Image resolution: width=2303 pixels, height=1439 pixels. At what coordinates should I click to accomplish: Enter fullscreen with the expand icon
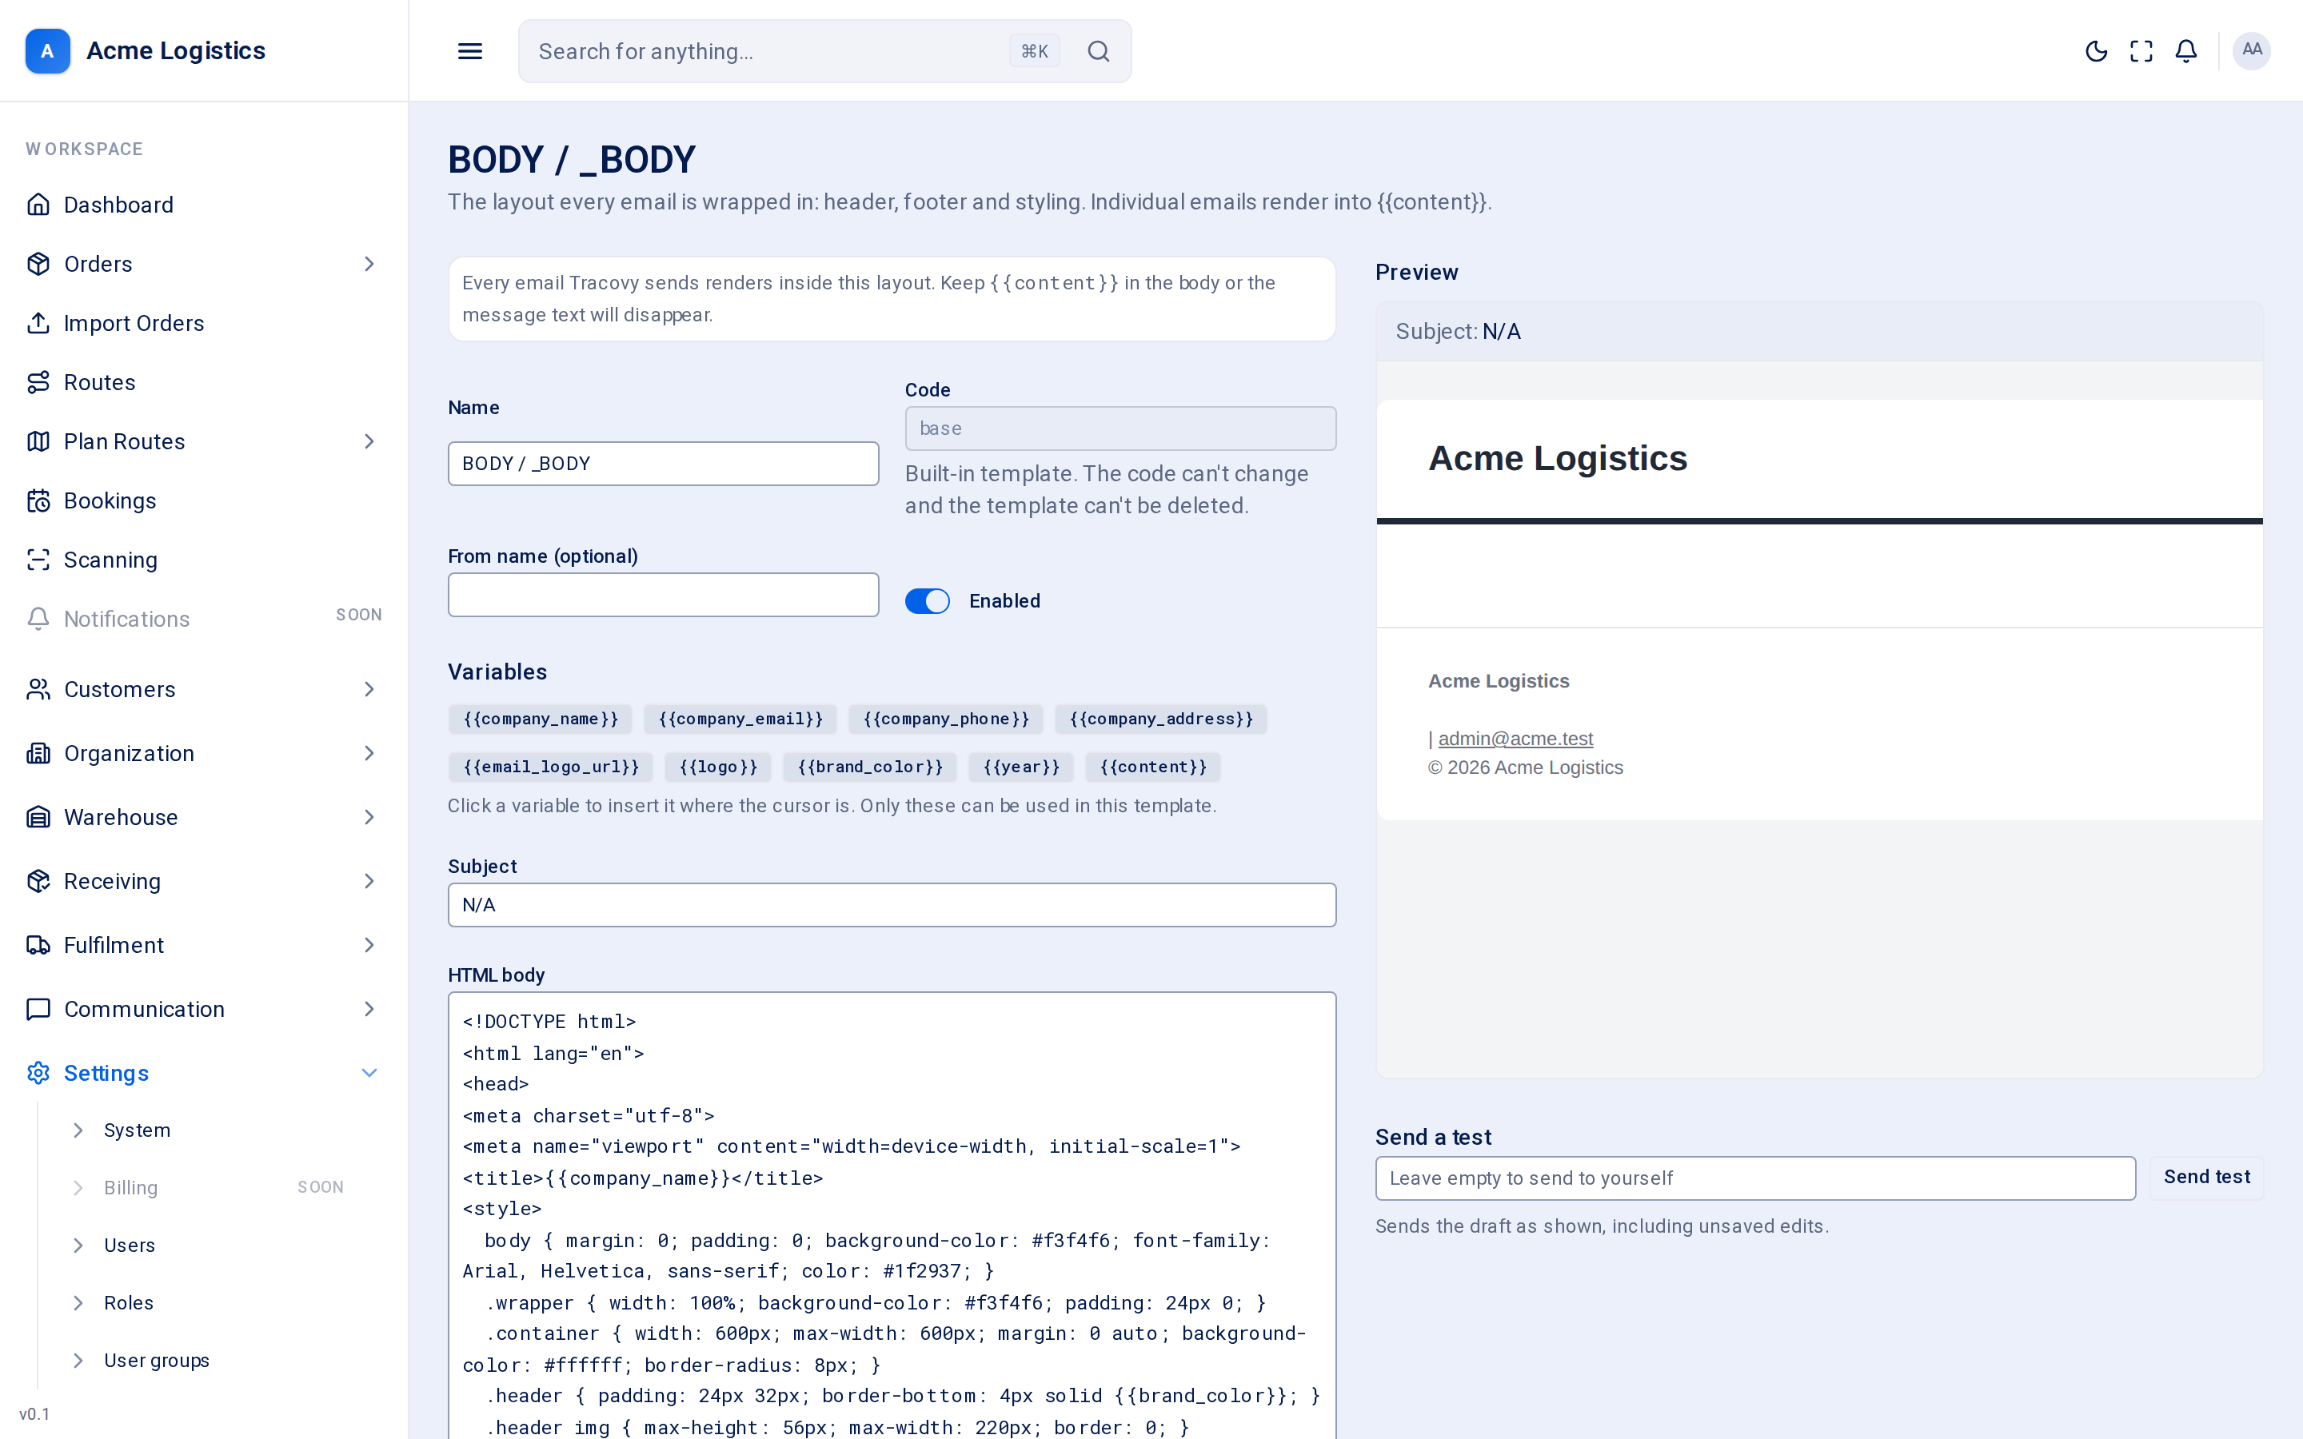[2141, 51]
